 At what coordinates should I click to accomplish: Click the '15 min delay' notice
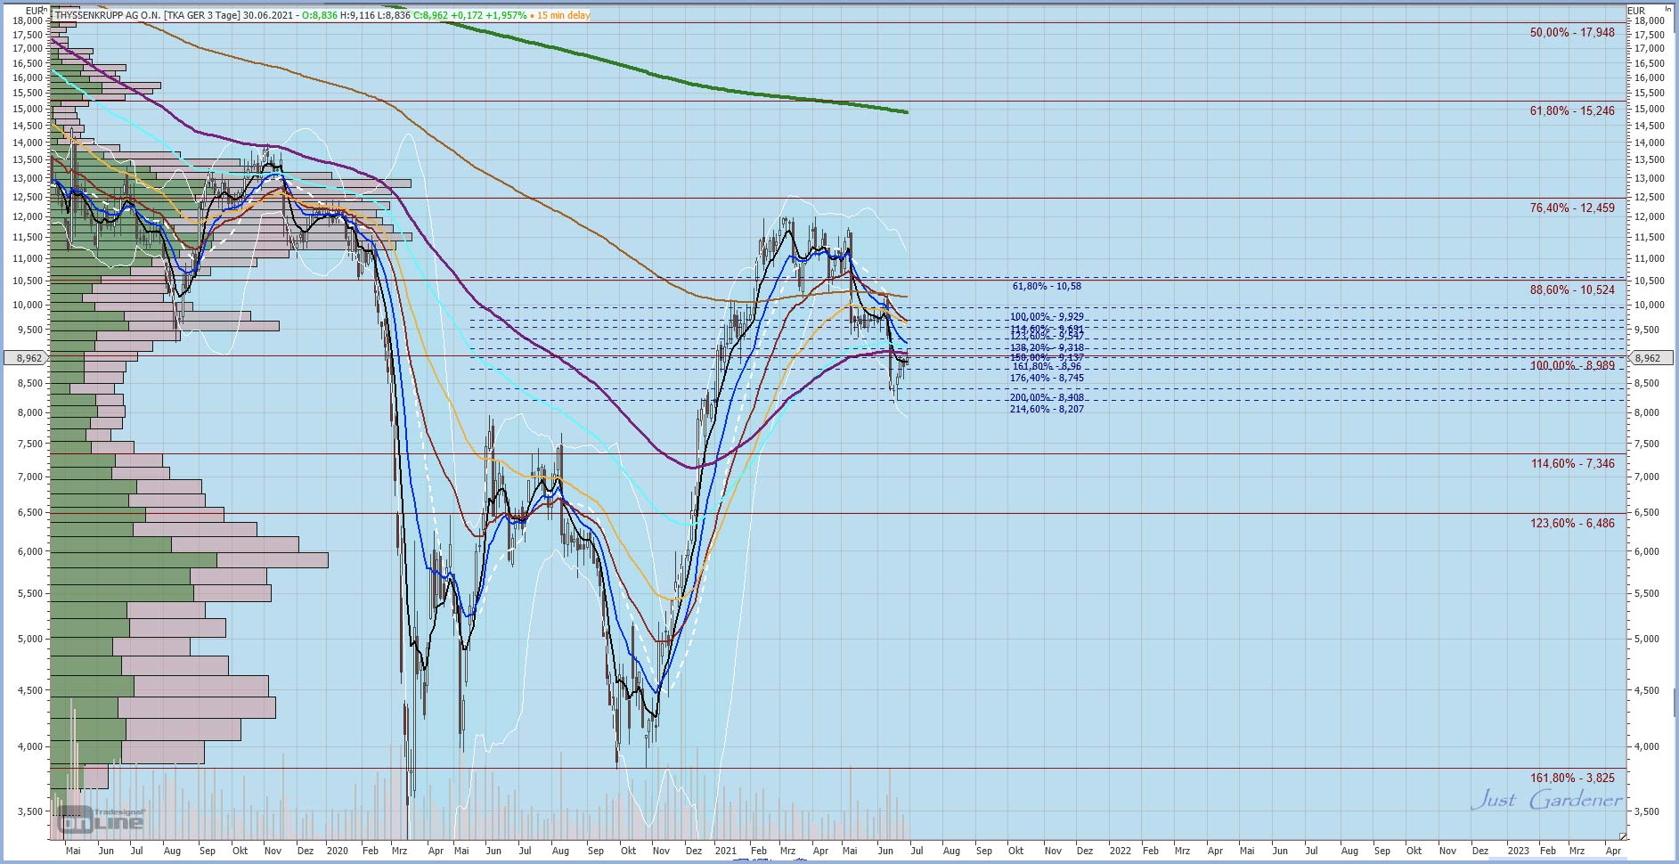point(563,15)
